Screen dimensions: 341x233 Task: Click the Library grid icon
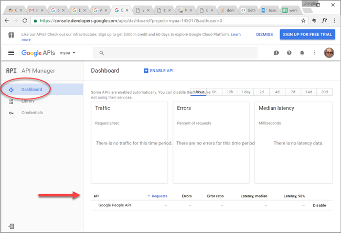pyautogui.click(x=11, y=101)
